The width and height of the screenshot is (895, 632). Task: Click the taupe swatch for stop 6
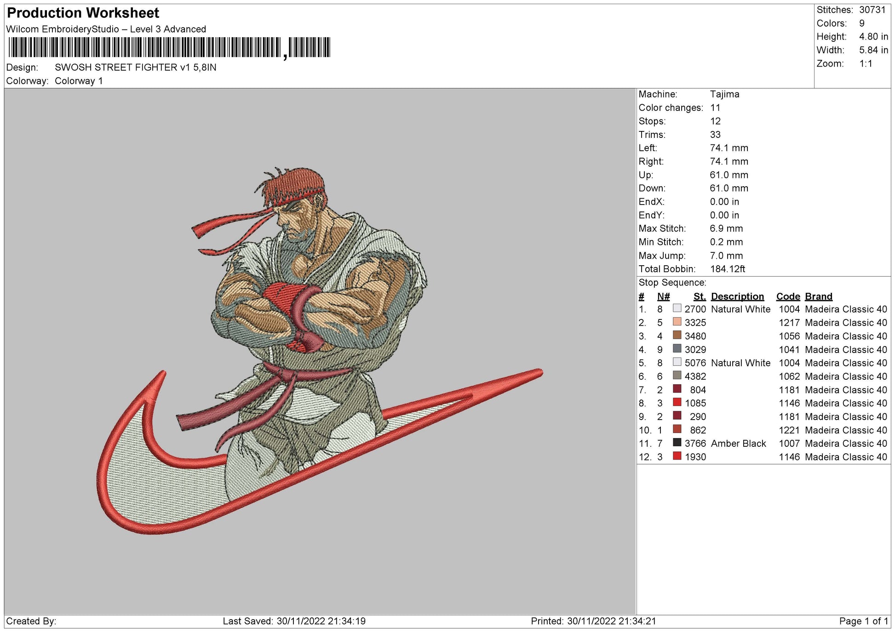[x=677, y=376]
